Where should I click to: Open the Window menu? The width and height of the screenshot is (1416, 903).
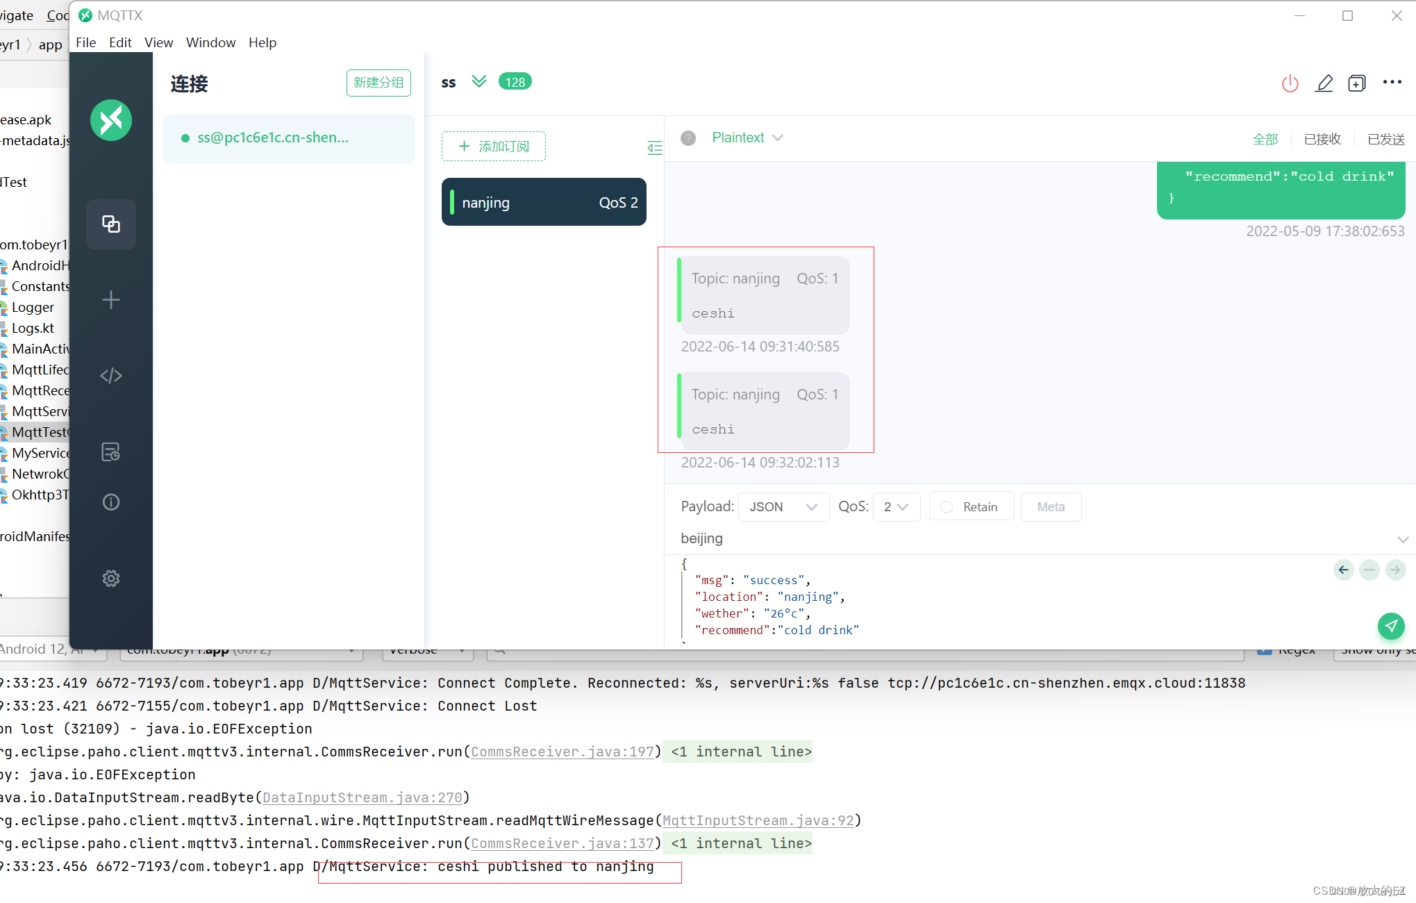tap(210, 42)
